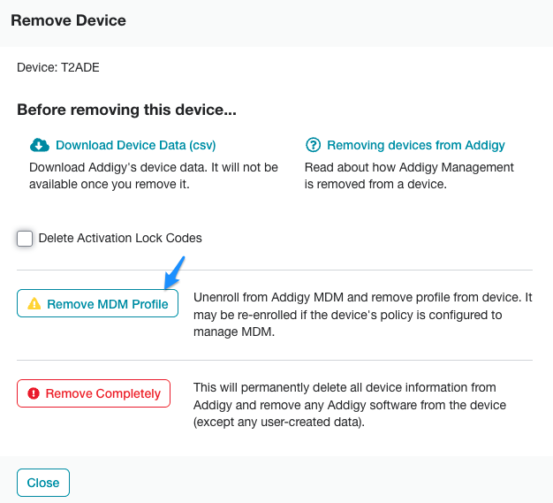Dismiss the dialog with the Close button
Screen dimensions: 553x503
(43, 483)
